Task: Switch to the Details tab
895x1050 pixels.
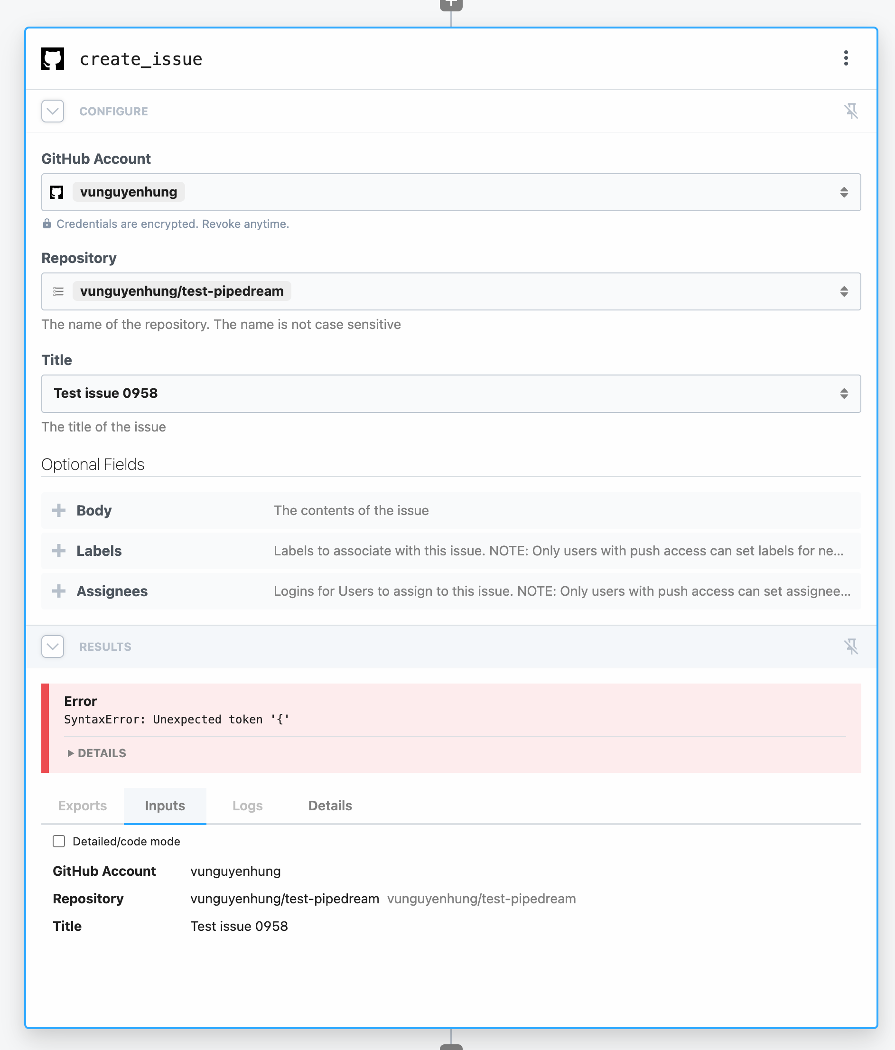Action: [x=329, y=805]
